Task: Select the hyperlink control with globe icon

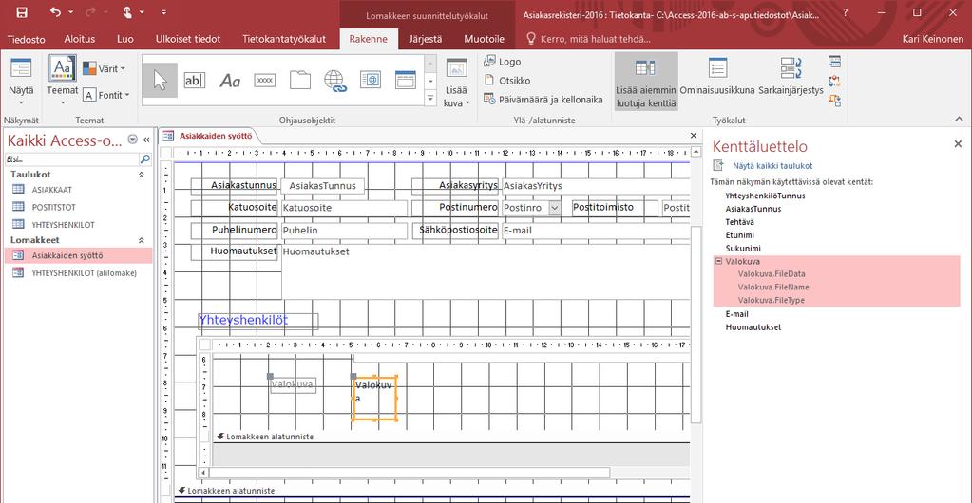Action: (x=335, y=81)
